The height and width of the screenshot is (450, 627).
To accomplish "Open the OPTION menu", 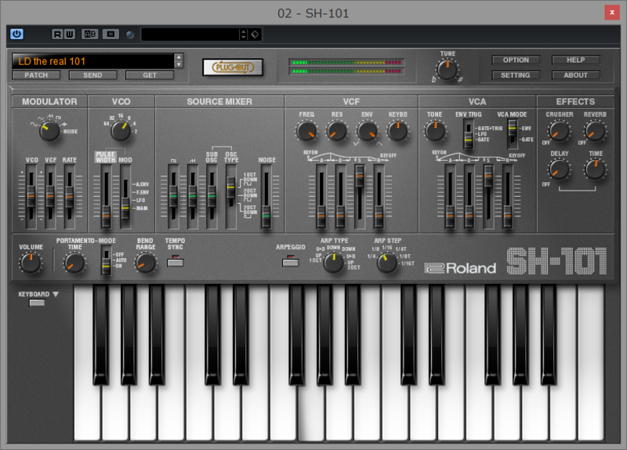I will (516, 60).
